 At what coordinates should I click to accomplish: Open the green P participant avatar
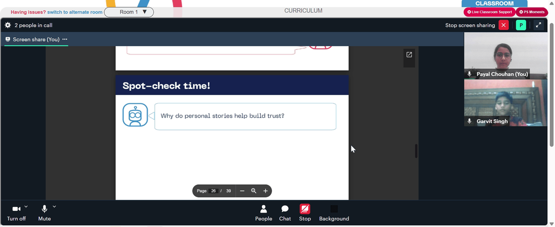[521, 25]
